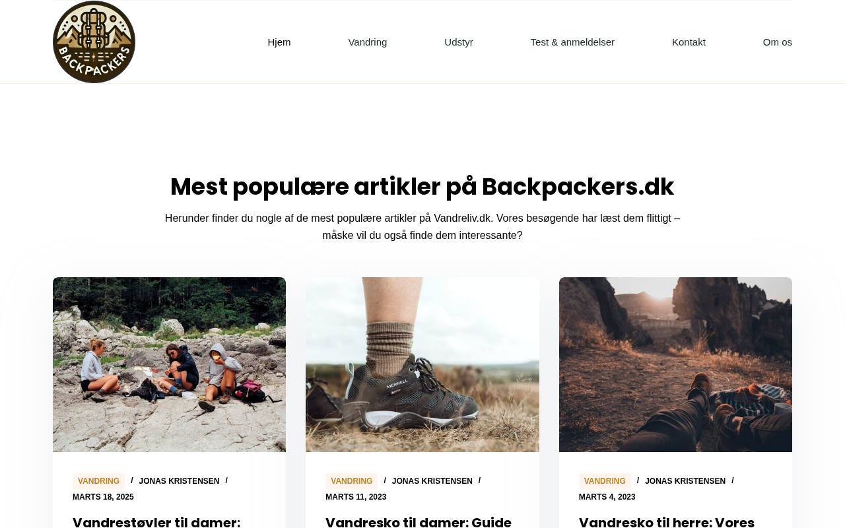Open the Hjem menu item
The width and height of the screenshot is (845, 528).
point(279,42)
